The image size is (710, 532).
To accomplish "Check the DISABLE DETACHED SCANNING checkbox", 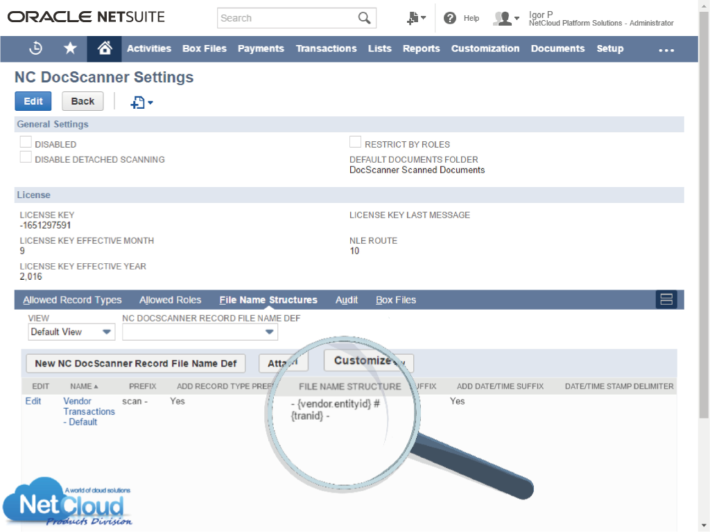I will pyautogui.click(x=26, y=157).
